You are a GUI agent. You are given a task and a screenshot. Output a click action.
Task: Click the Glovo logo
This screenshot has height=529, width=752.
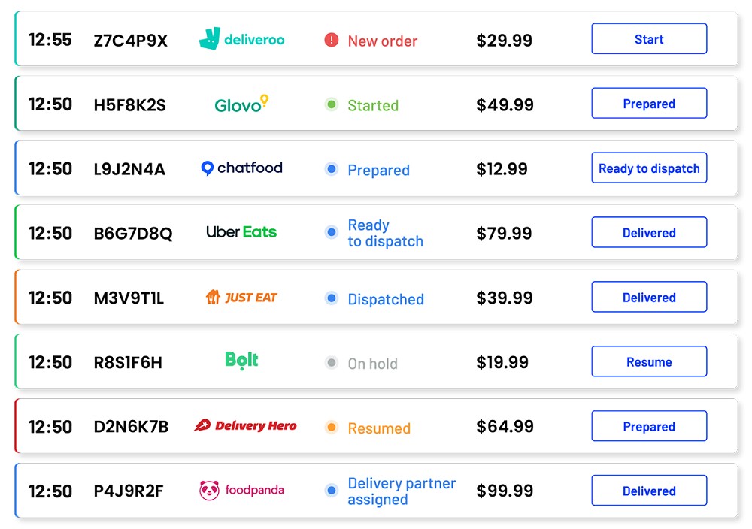241,104
